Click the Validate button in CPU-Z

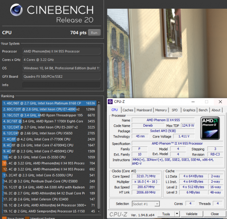coord(192,214)
